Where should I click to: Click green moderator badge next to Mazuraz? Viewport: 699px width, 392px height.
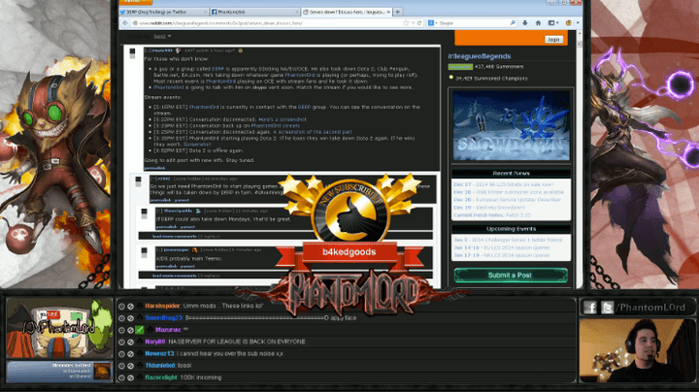(x=139, y=330)
